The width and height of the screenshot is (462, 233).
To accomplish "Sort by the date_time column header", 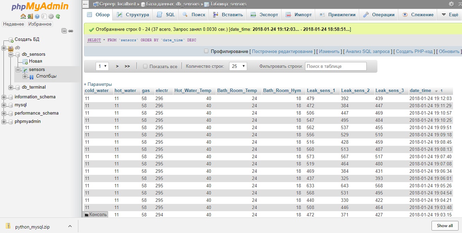I will [x=420, y=91].
